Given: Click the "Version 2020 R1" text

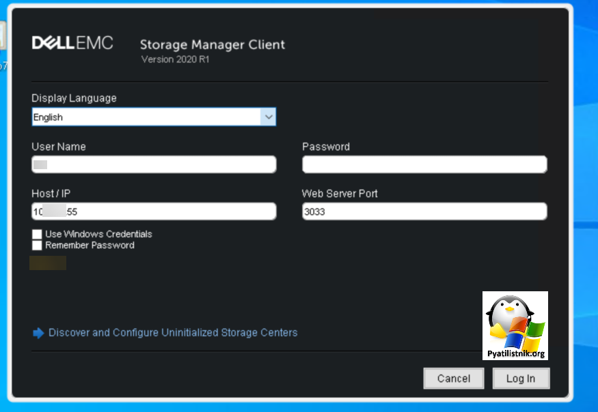Looking at the screenshot, I should [x=176, y=59].
